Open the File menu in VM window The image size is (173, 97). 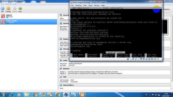(72, 5)
